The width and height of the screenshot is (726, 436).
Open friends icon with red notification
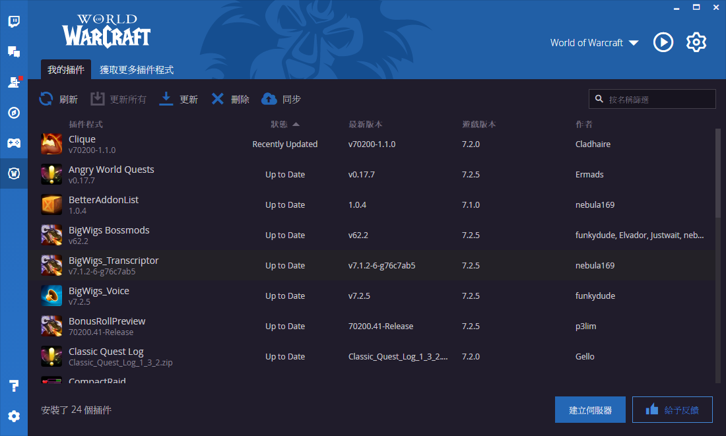pyautogui.click(x=14, y=82)
